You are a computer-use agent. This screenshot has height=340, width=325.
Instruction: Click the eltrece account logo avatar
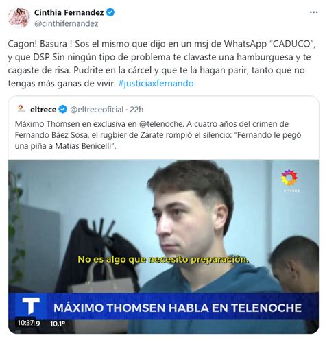click(21, 109)
